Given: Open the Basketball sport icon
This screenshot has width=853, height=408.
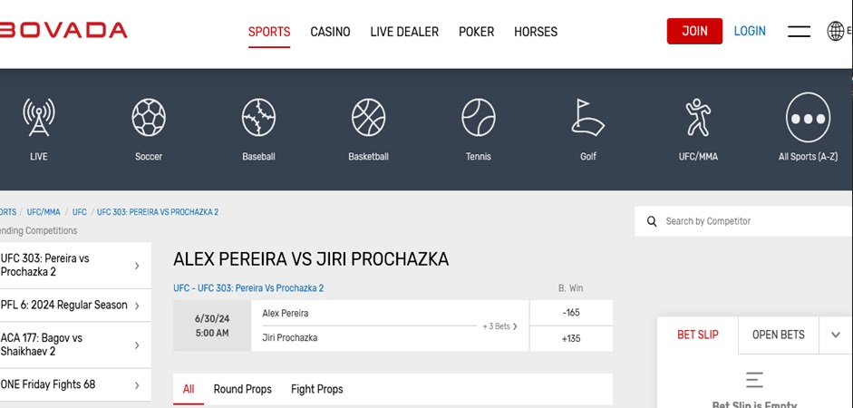Looking at the screenshot, I should point(368,119).
